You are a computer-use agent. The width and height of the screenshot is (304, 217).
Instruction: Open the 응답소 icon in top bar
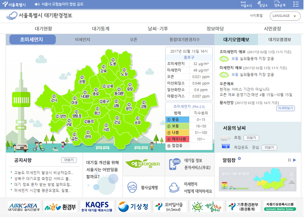pyautogui.click(x=263, y=4)
